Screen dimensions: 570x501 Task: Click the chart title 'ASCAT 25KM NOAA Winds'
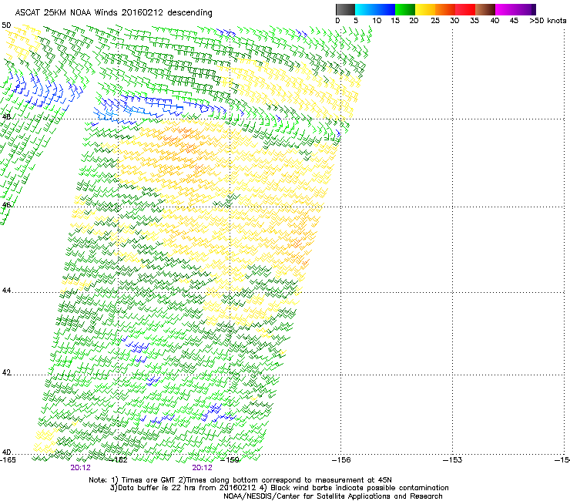point(66,12)
